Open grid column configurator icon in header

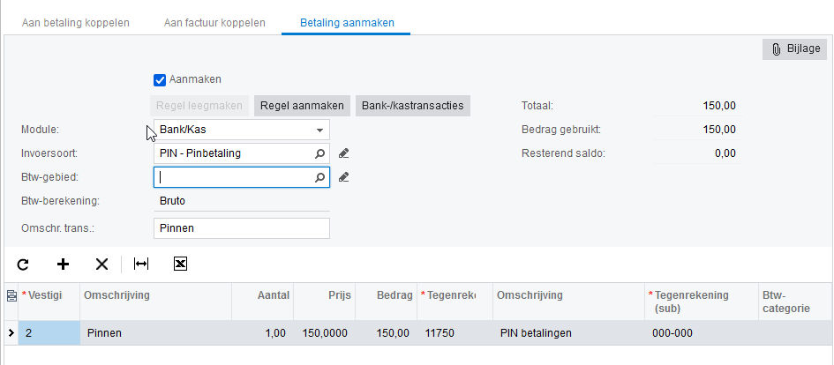(x=11, y=295)
